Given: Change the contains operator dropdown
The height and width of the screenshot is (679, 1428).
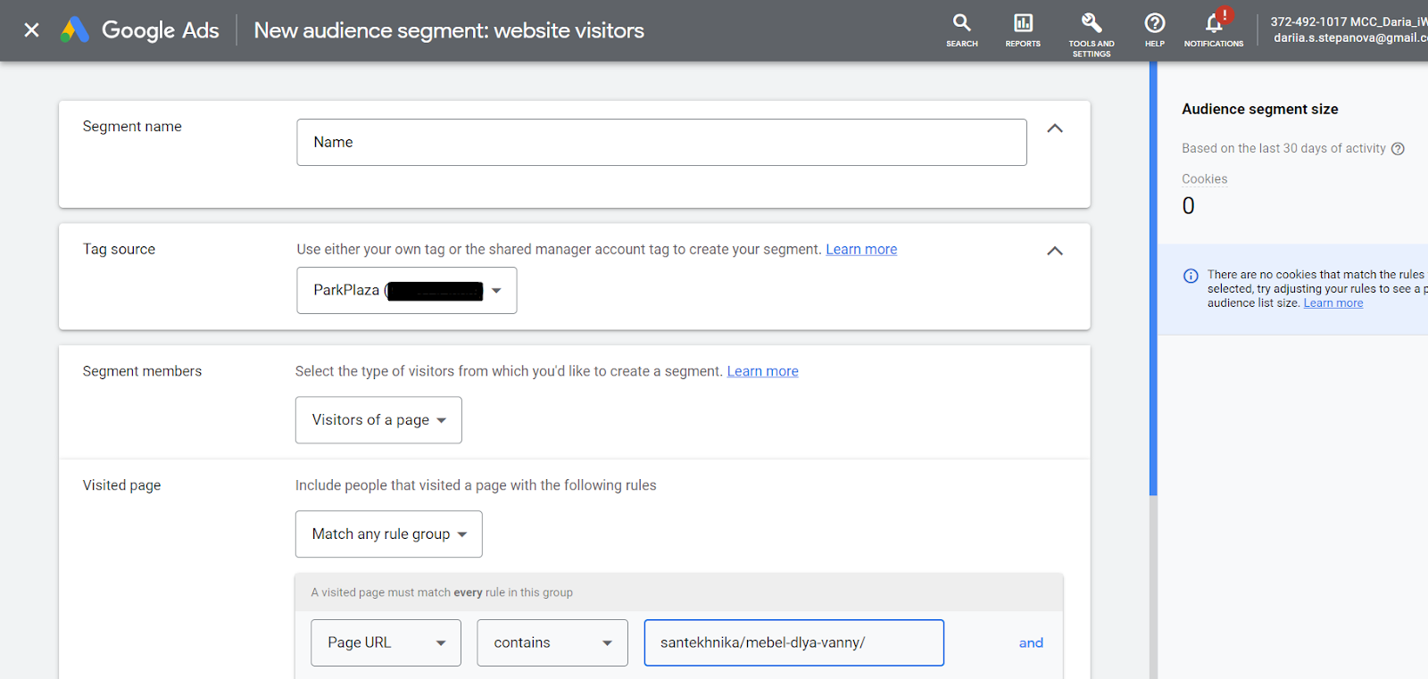Looking at the screenshot, I should click(552, 643).
